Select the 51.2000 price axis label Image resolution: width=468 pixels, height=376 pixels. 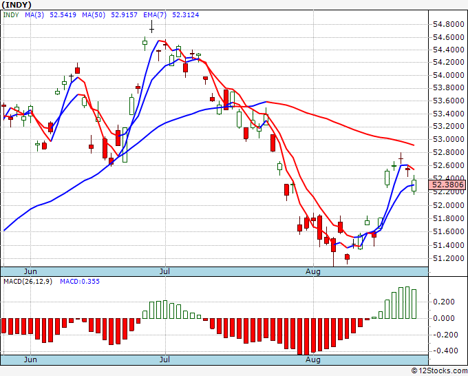(x=449, y=258)
